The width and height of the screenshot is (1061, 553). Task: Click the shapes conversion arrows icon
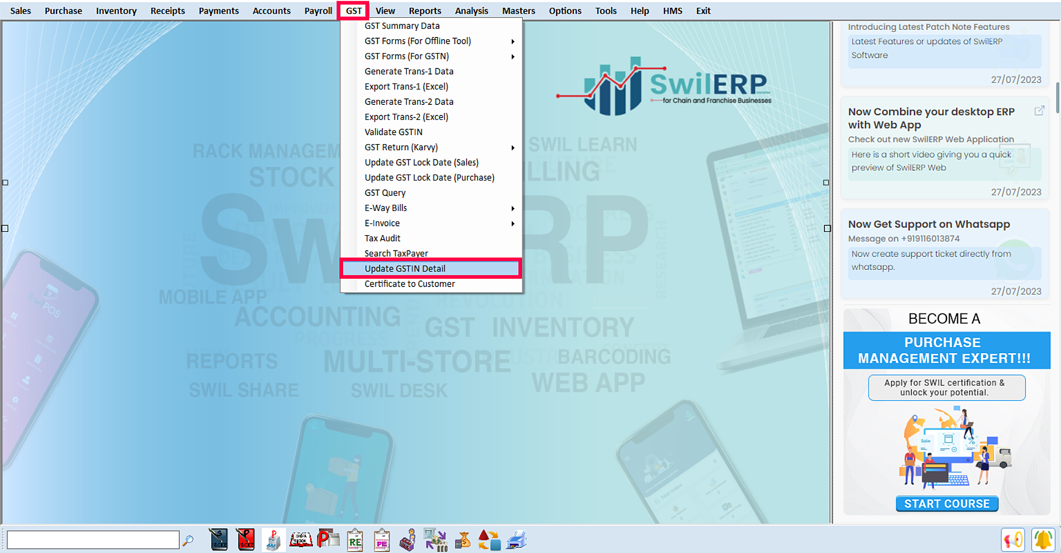[x=489, y=540]
